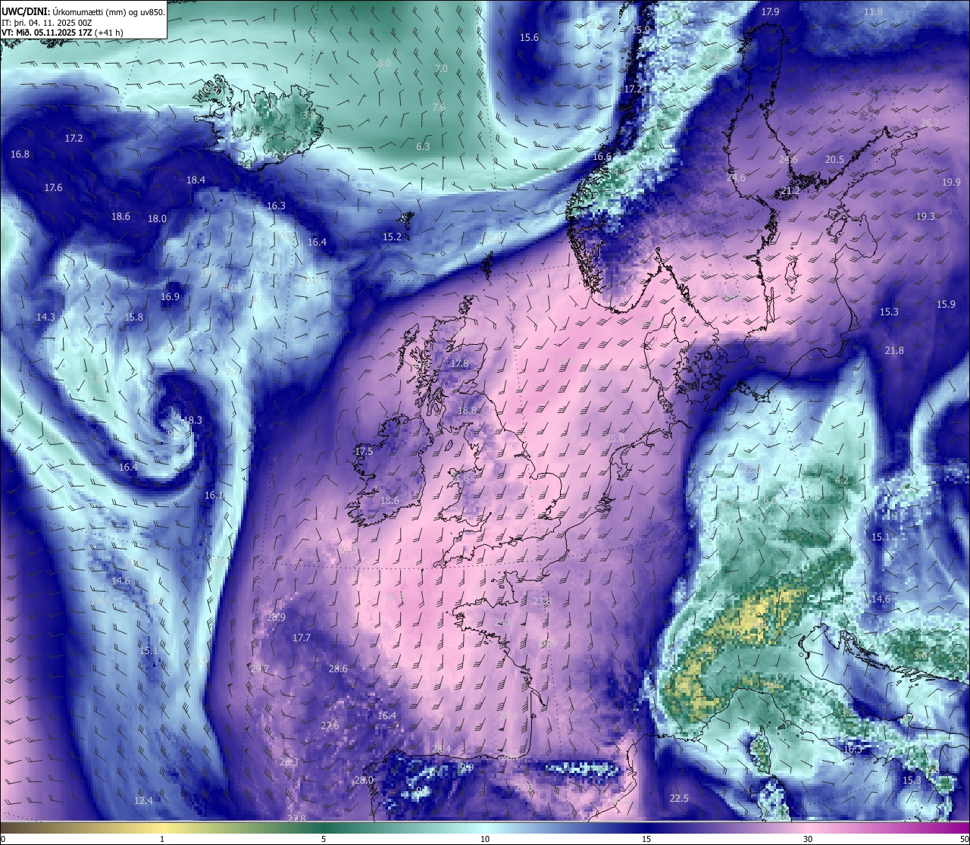Click the 6.3 value east of Iceland
Viewport: 970px width, 845px height.
423,146
